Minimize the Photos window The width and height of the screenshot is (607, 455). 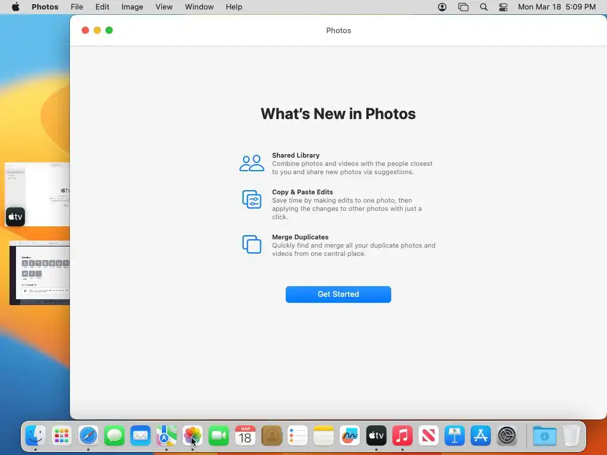point(97,30)
